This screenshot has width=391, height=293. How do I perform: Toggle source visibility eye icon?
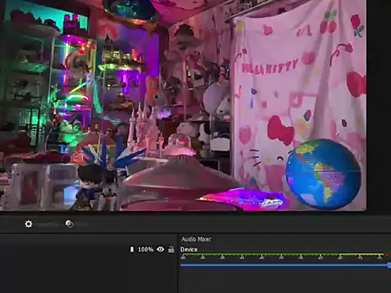[x=160, y=249]
